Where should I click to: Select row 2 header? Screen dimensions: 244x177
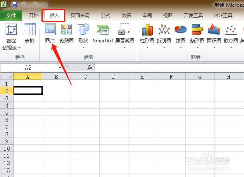[x=6, y=91]
